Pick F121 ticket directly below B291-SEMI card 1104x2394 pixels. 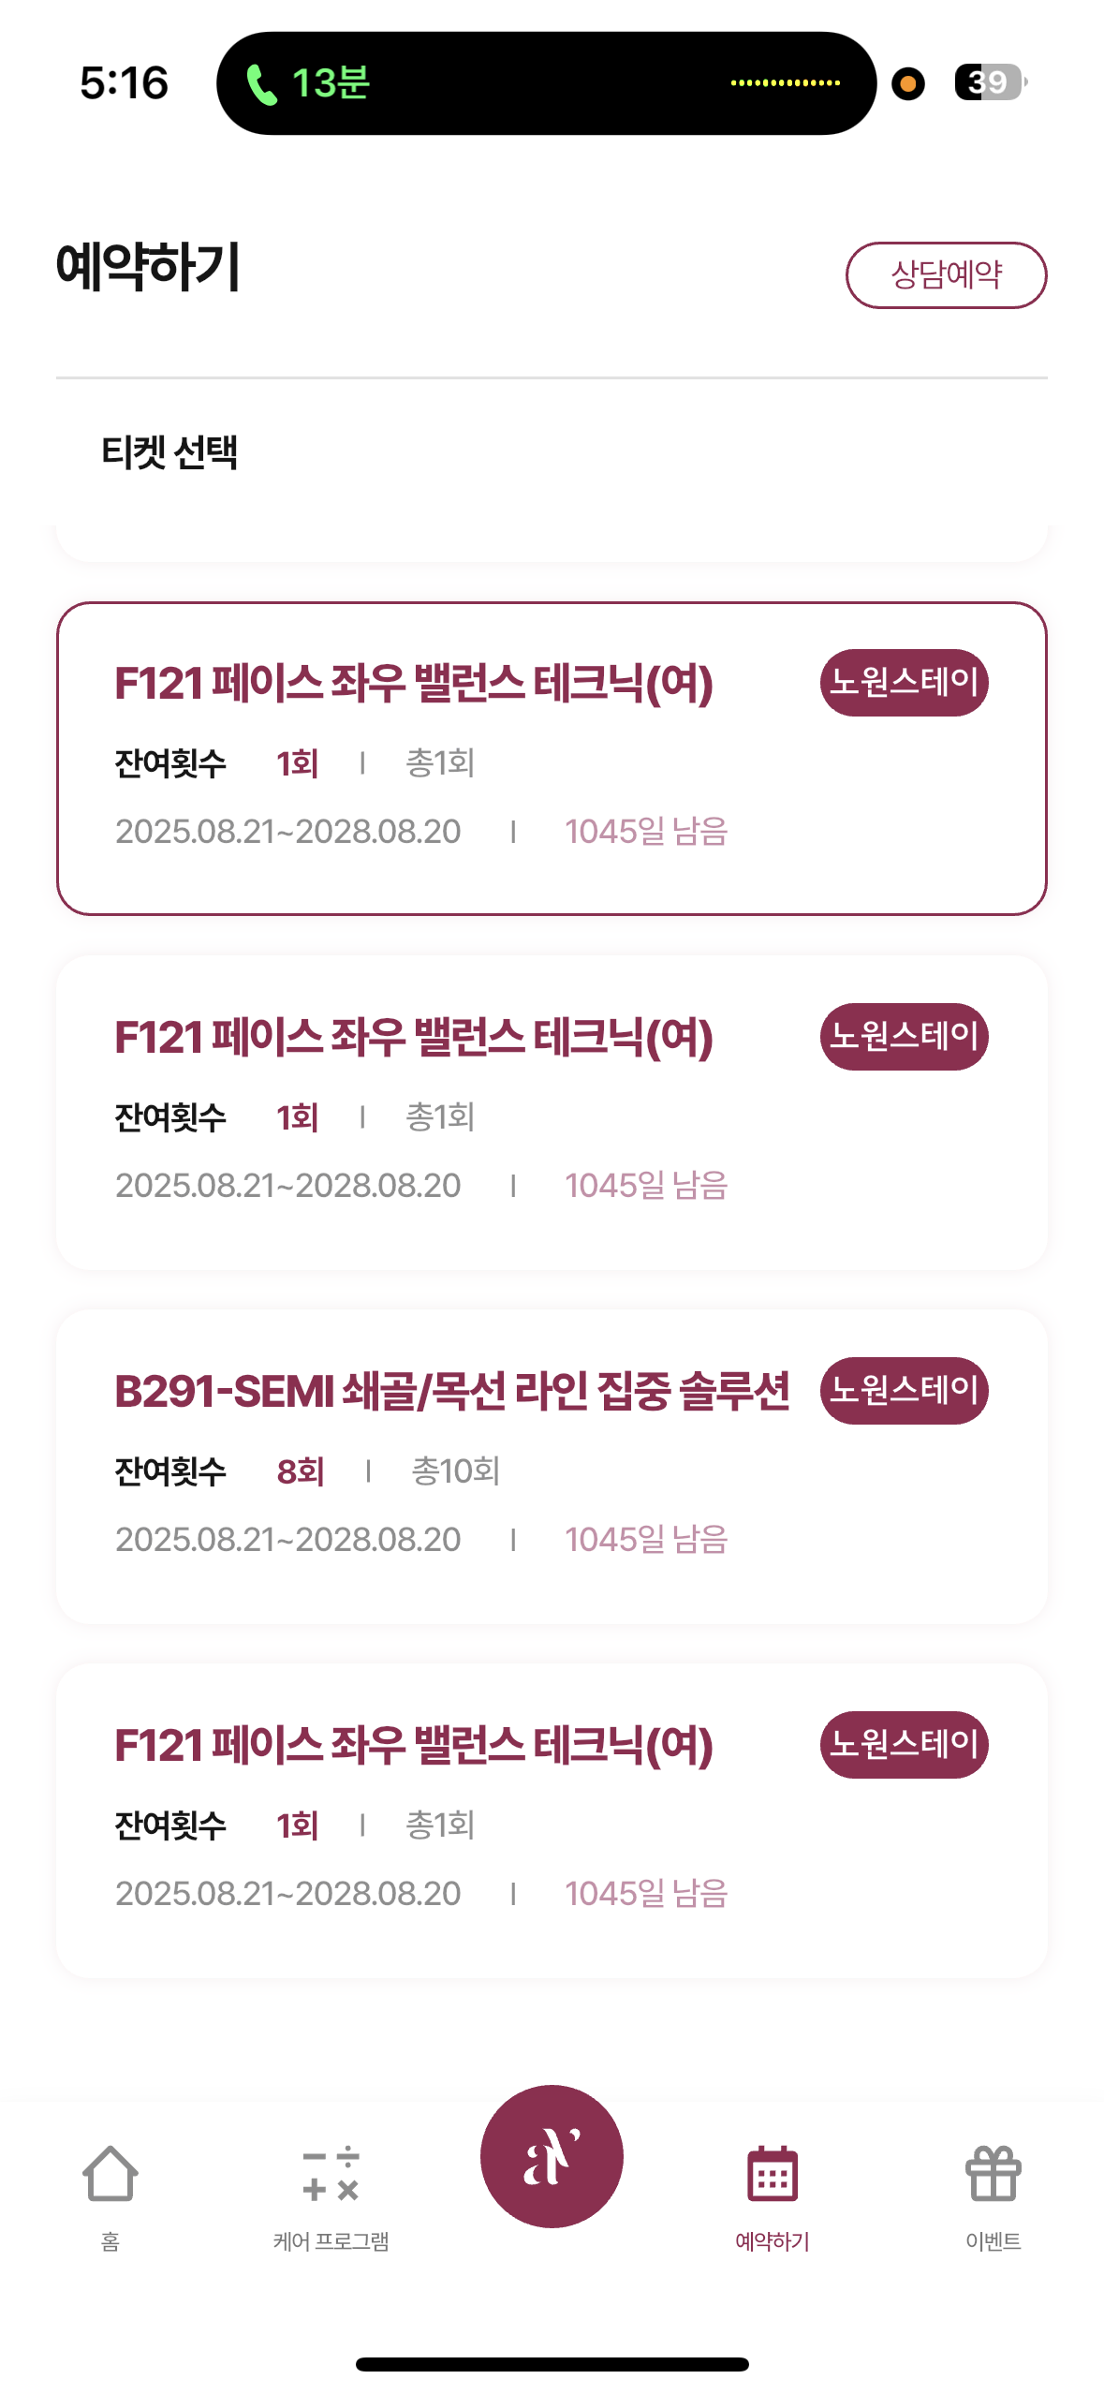(552, 1820)
